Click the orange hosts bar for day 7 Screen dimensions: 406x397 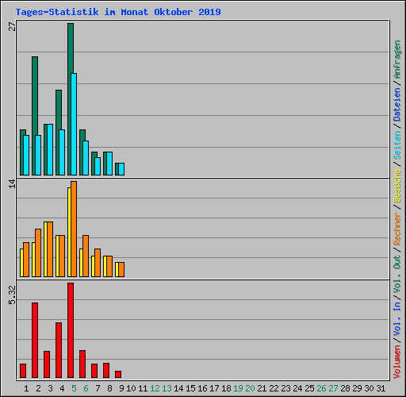tap(98, 263)
